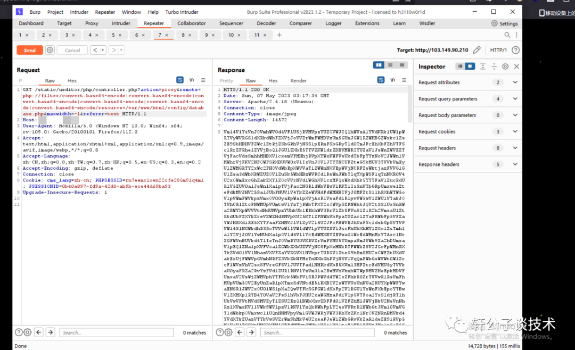Open the Collaborator tool tab

click(192, 23)
